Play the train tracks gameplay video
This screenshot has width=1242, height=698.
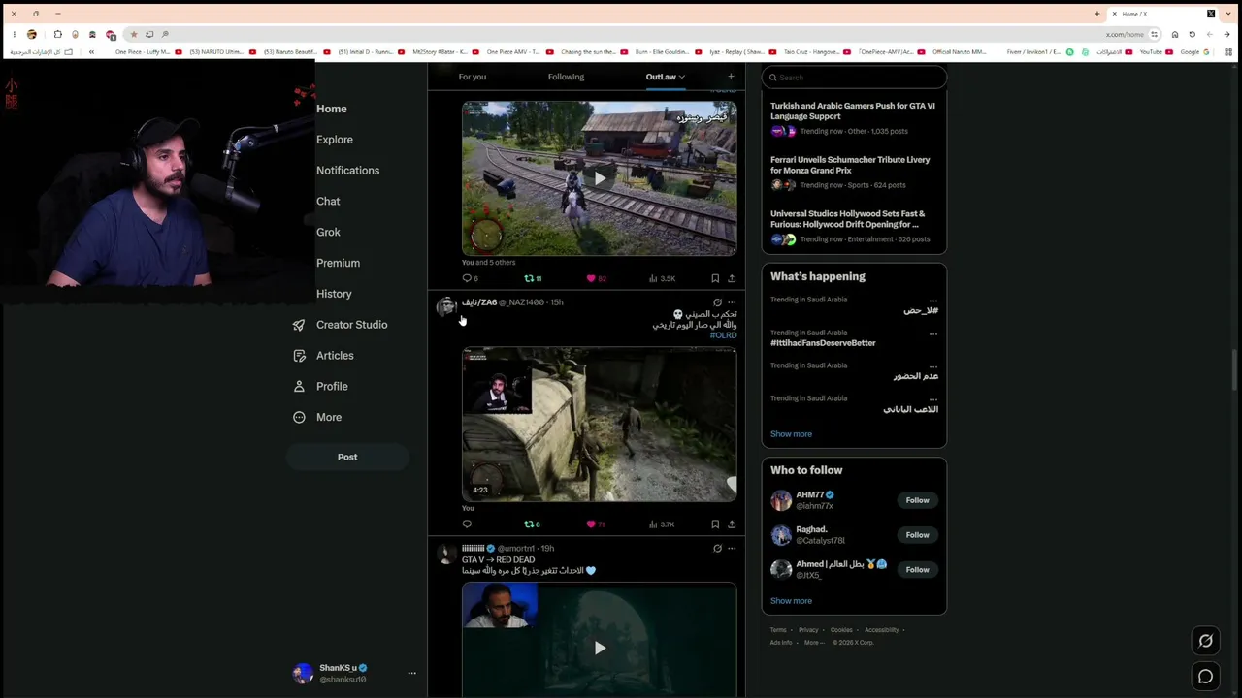[600, 178]
